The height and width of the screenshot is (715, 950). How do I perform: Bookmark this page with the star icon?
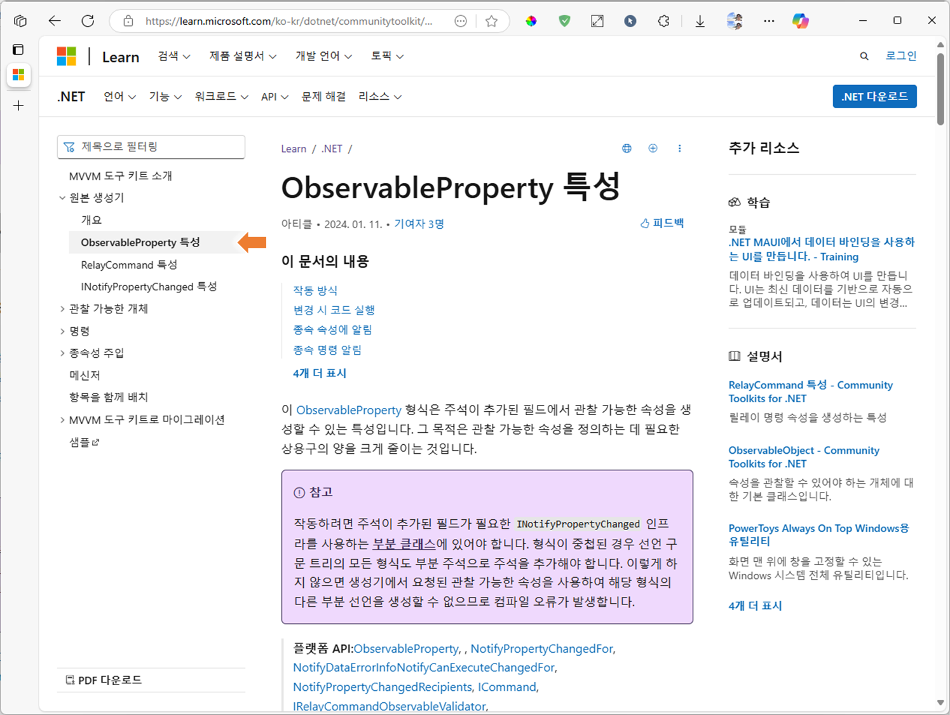491,21
